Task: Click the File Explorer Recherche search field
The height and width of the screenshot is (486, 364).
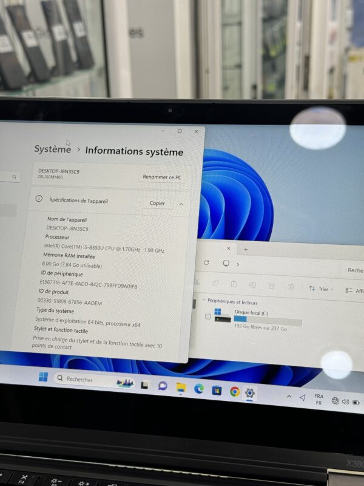Action: click(355, 270)
